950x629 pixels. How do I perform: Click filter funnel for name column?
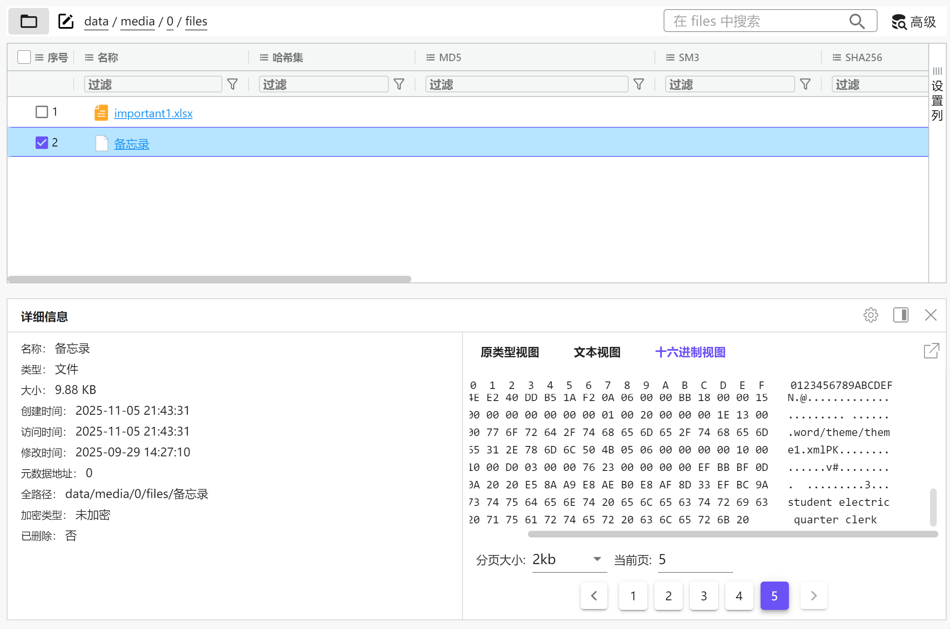click(x=232, y=84)
